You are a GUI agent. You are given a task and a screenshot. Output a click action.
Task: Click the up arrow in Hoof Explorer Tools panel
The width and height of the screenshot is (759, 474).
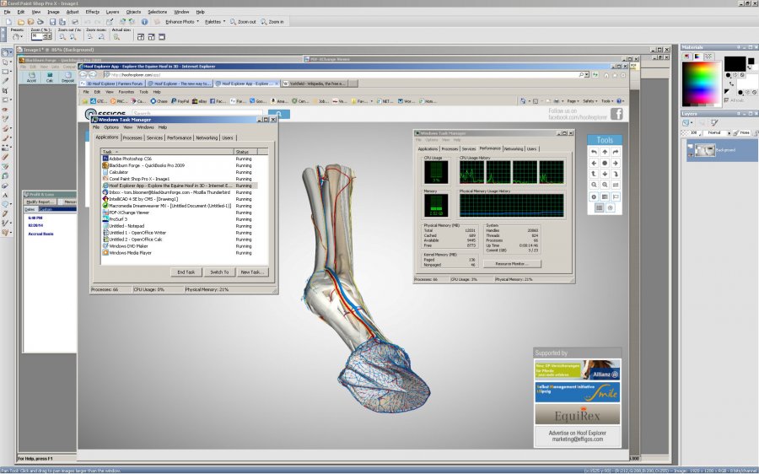coord(605,152)
